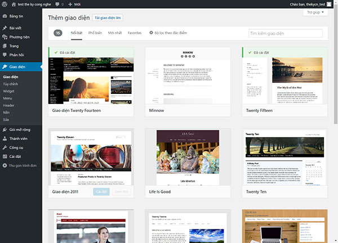Open the Sửa submenu item
Image resolution: width=338 pixels, height=243 pixels.
pos(6,120)
